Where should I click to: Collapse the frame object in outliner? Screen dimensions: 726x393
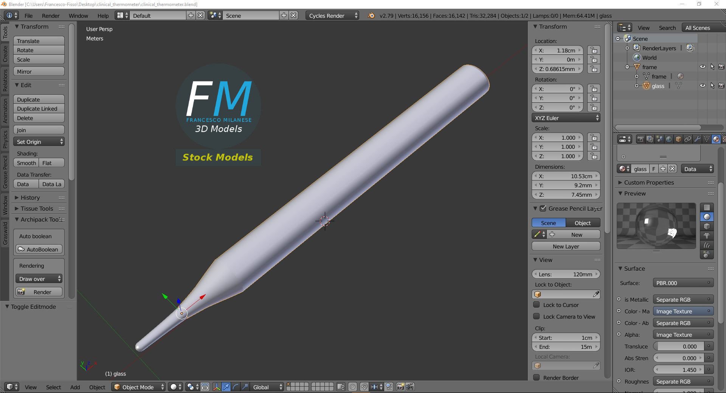[627, 67]
